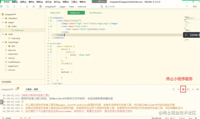Click 未登录 login status in status bar
The image size is (200, 119).
pos(8,118)
